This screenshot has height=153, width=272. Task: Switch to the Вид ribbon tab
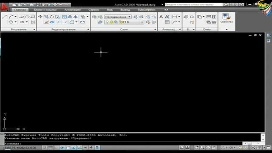110,10
